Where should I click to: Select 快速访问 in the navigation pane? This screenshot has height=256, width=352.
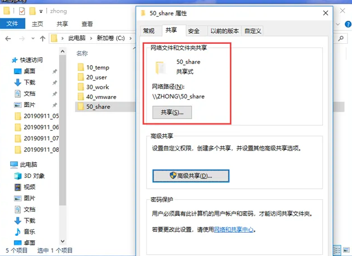click(31, 60)
